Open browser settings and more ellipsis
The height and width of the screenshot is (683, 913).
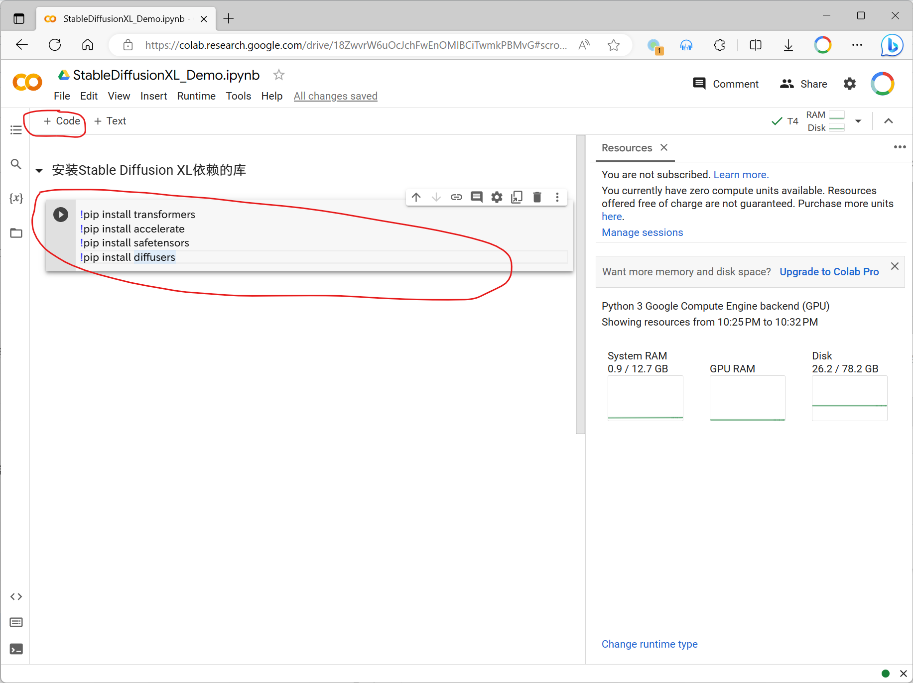tap(857, 45)
